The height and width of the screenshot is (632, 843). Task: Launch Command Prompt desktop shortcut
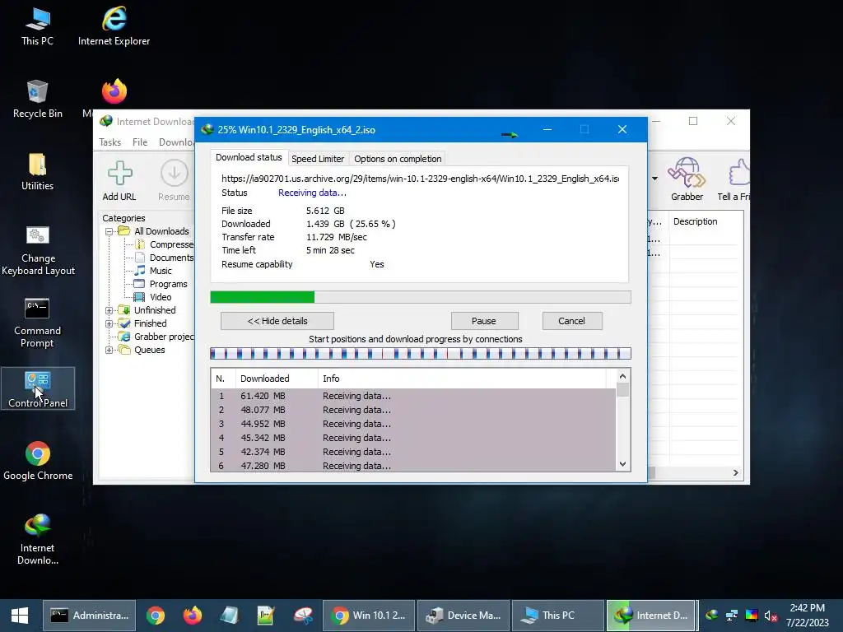pyautogui.click(x=37, y=323)
